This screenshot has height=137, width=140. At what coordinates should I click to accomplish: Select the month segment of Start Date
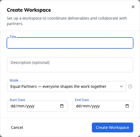[21, 106]
